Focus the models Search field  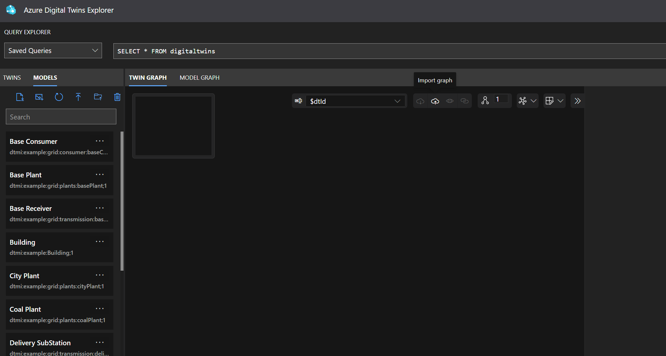[x=61, y=117]
